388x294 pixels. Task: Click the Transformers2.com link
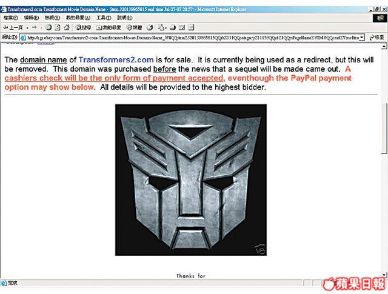(116, 60)
